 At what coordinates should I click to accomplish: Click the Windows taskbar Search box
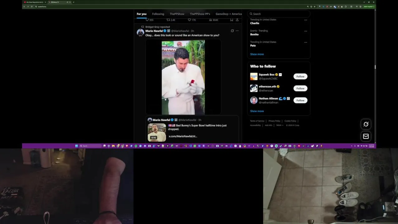pos(90,146)
